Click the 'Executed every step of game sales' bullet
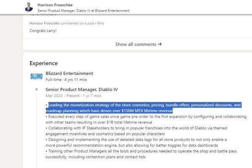Viewport: 252px width, 168px height. tap(146, 119)
